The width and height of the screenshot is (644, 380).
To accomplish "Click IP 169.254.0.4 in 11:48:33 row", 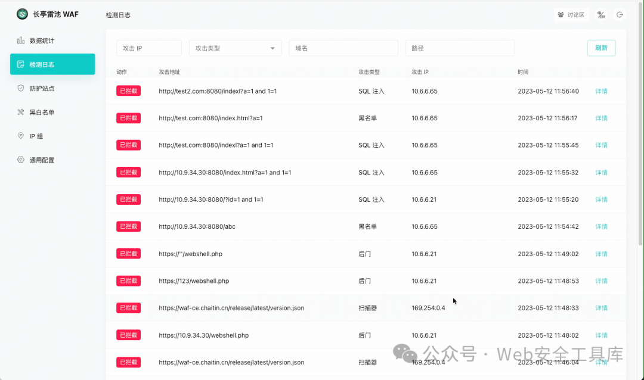I will pyautogui.click(x=428, y=308).
